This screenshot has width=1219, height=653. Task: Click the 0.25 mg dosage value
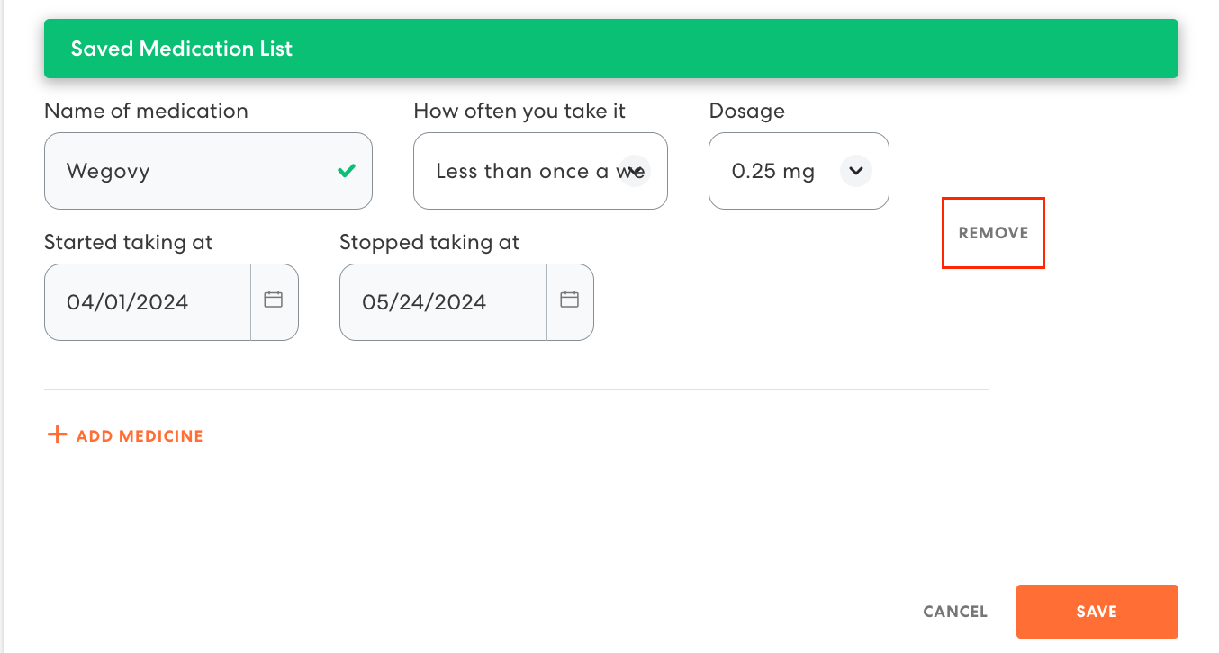point(772,171)
